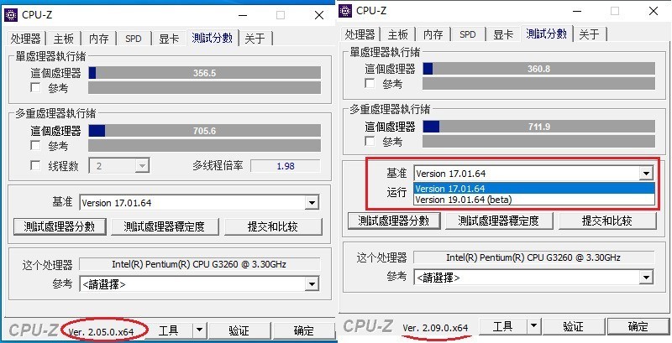The width and height of the screenshot is (672, 343).
Task: Open the 显卡 tab in the left window
Action: pyautogui.click(x=169, y=39)
